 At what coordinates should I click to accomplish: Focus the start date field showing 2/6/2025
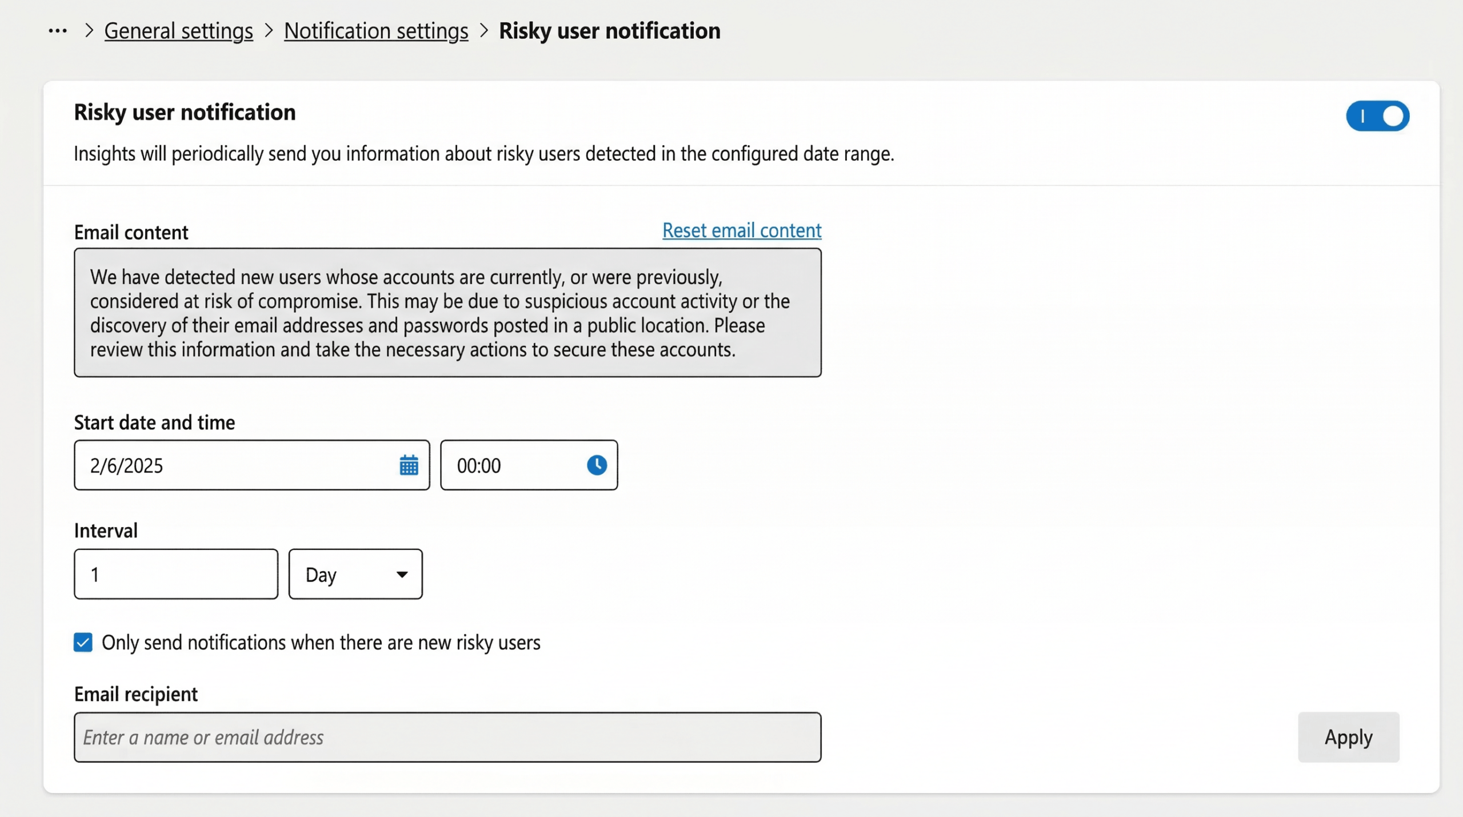234,465
